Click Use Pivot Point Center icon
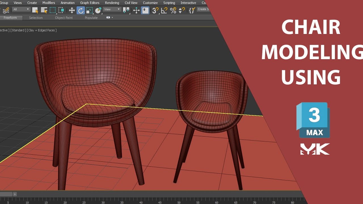This screenshot has width=363, height=204. [126, 10]
